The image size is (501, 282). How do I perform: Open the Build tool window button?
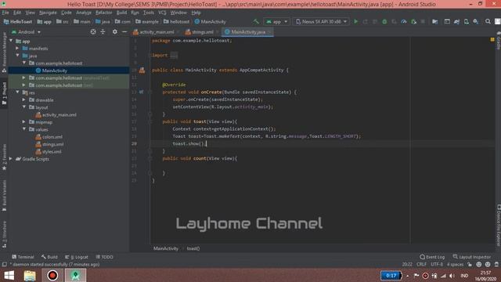[x=49, y=257]
